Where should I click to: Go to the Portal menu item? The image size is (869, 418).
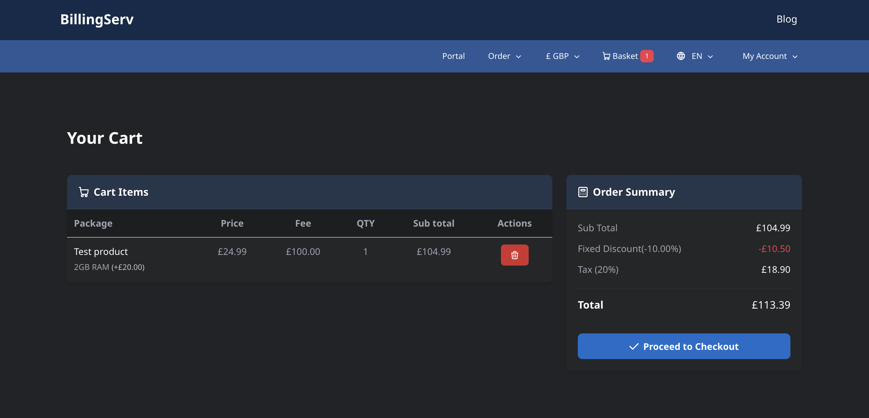453,56
